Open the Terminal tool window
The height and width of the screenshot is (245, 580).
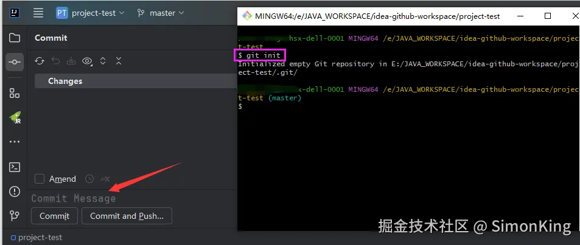(x=15, y=167)
